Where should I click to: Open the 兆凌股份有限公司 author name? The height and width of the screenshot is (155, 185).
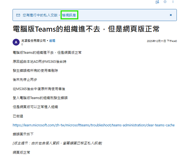tap(34, 41)
